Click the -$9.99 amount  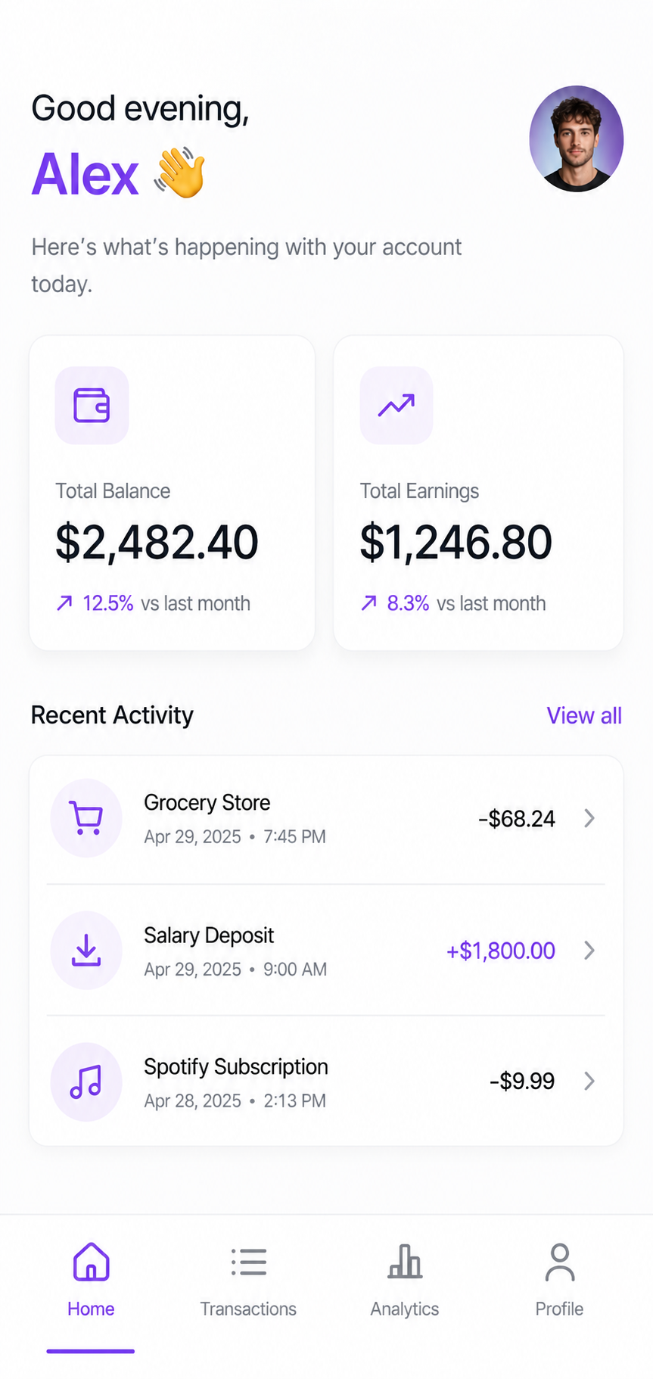point(522,1081)
